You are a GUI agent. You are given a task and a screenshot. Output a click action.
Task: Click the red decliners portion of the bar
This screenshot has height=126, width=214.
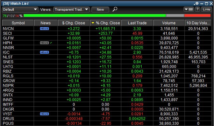197,15
